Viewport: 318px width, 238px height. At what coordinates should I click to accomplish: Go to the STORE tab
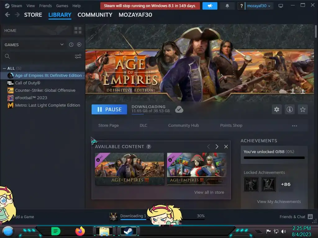click(33, 15)
